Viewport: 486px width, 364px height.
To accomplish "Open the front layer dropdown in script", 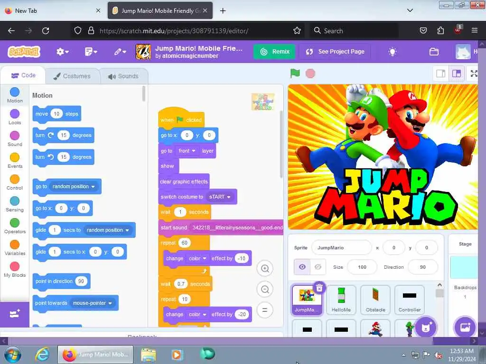I will 187,151.
